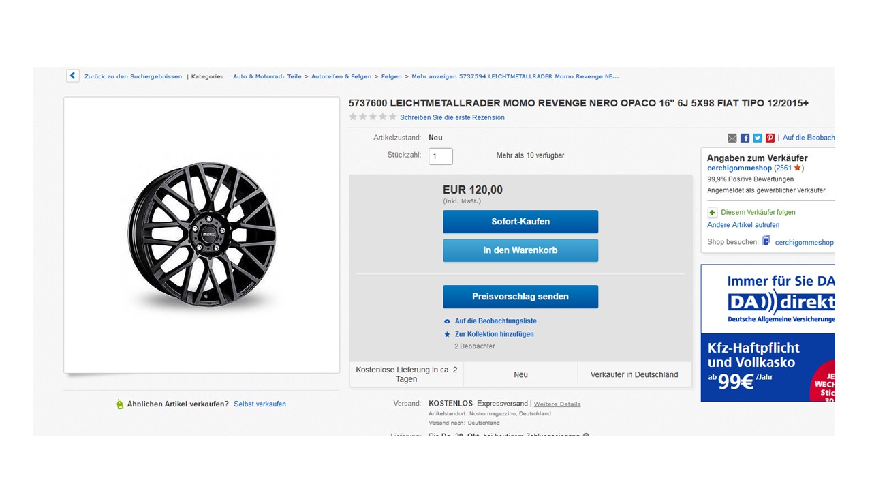Image resolution: width=872 pixels, height=491 pixels.
Task: Click the eye icon for Beobachtungsliste
Action: click(x=447, y=321)
